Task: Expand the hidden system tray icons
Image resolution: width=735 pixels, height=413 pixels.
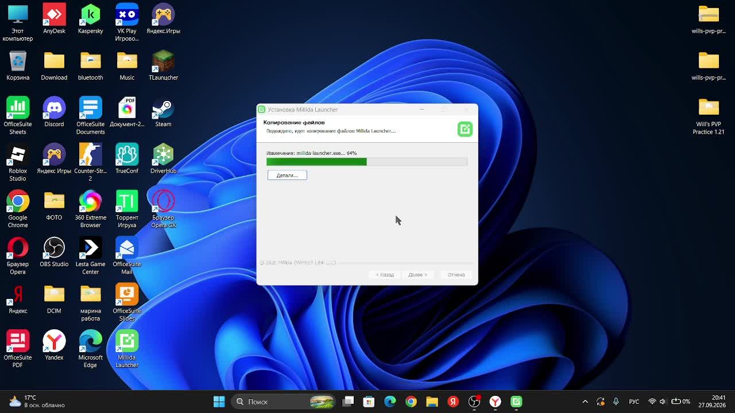Action: [585, 402]
